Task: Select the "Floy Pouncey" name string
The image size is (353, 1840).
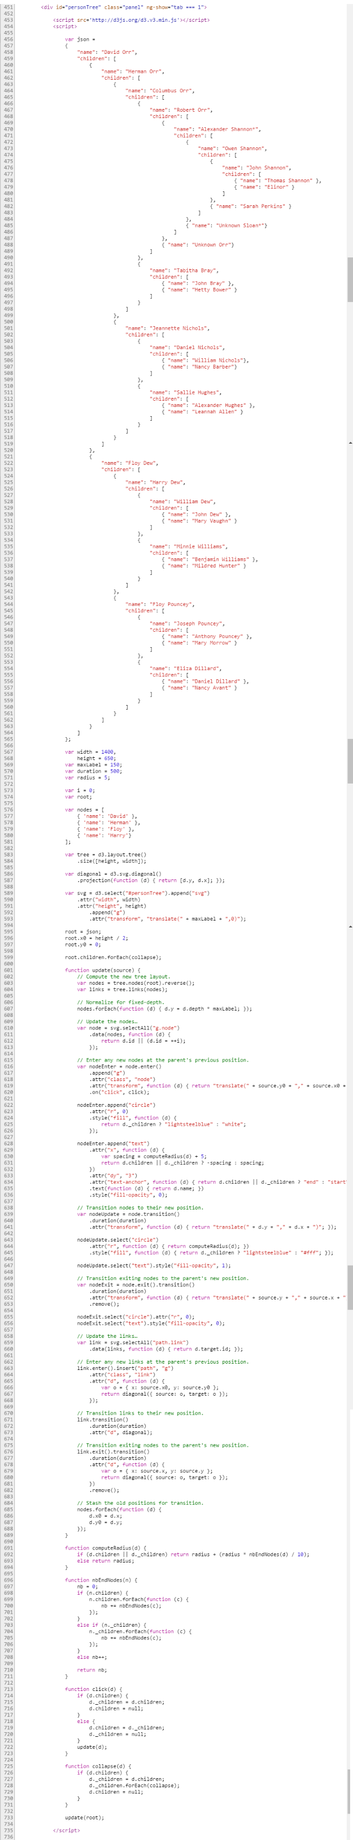Action: coord(172,605)
